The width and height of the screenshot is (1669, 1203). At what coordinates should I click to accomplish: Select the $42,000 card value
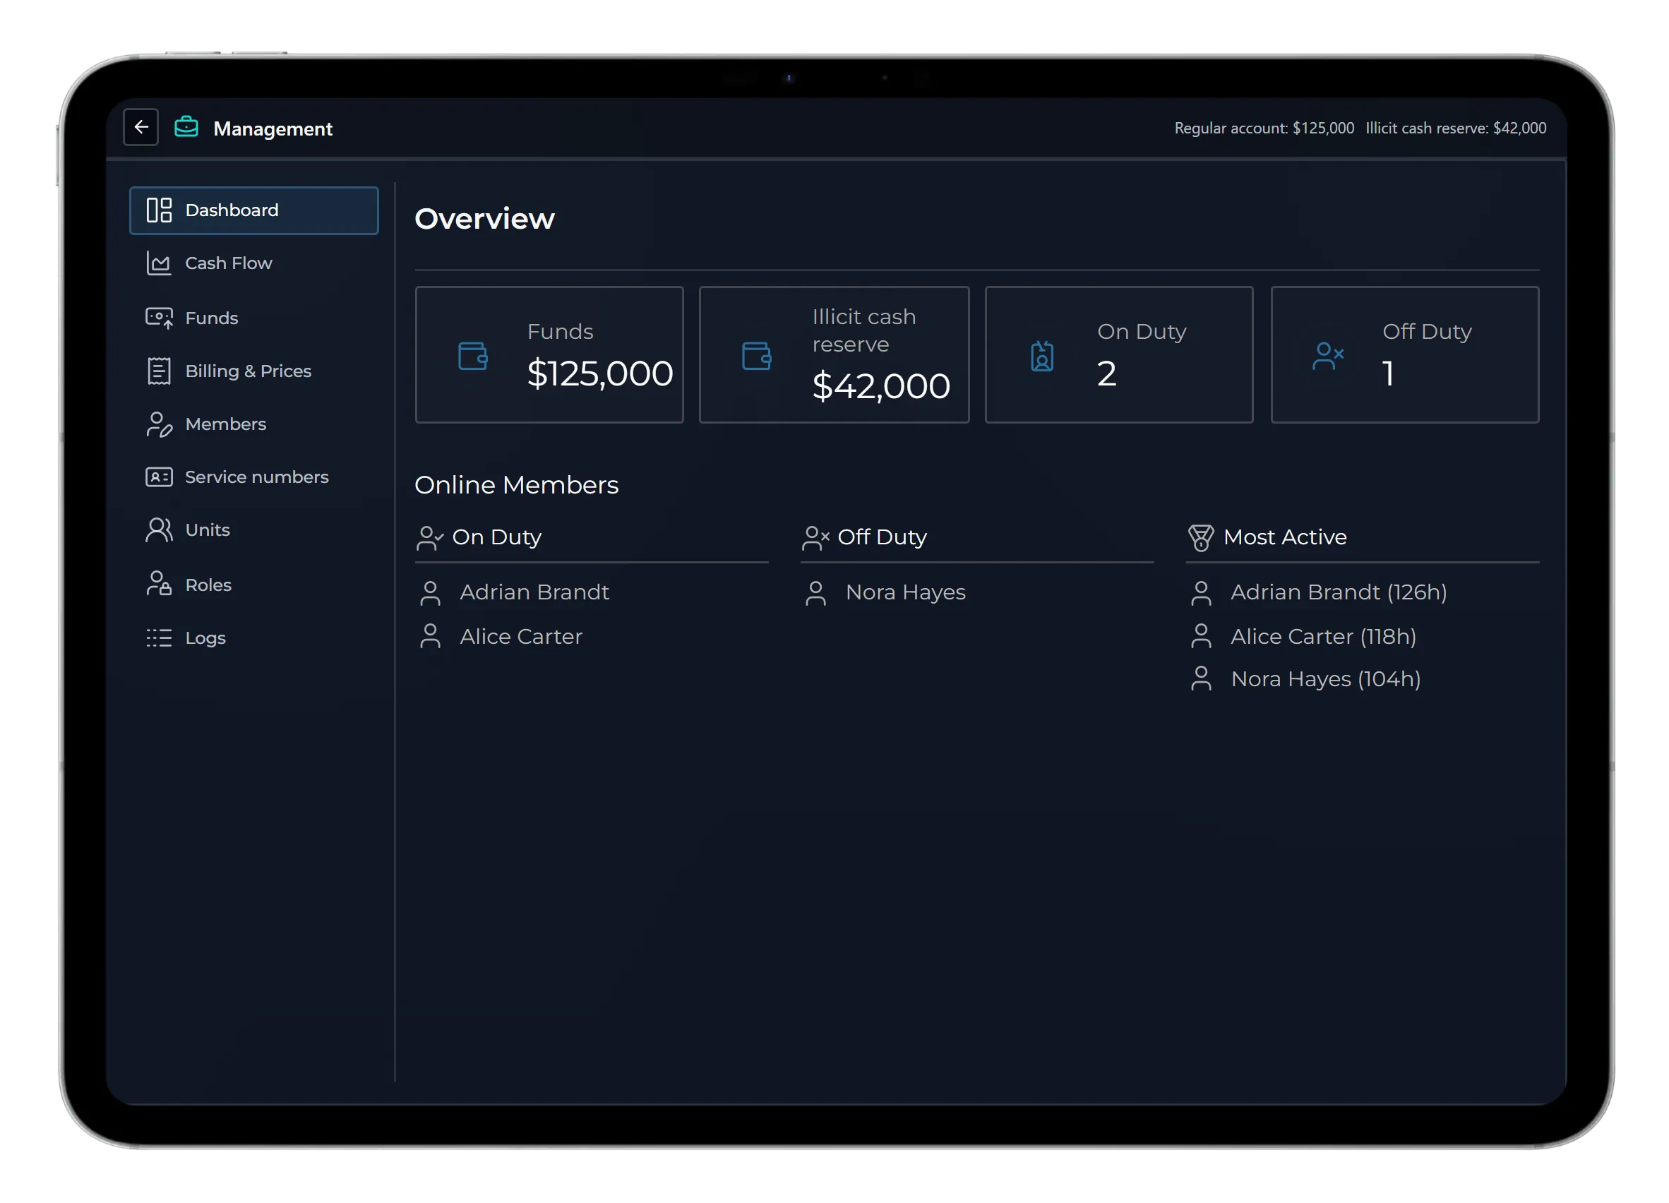(881, 386)
